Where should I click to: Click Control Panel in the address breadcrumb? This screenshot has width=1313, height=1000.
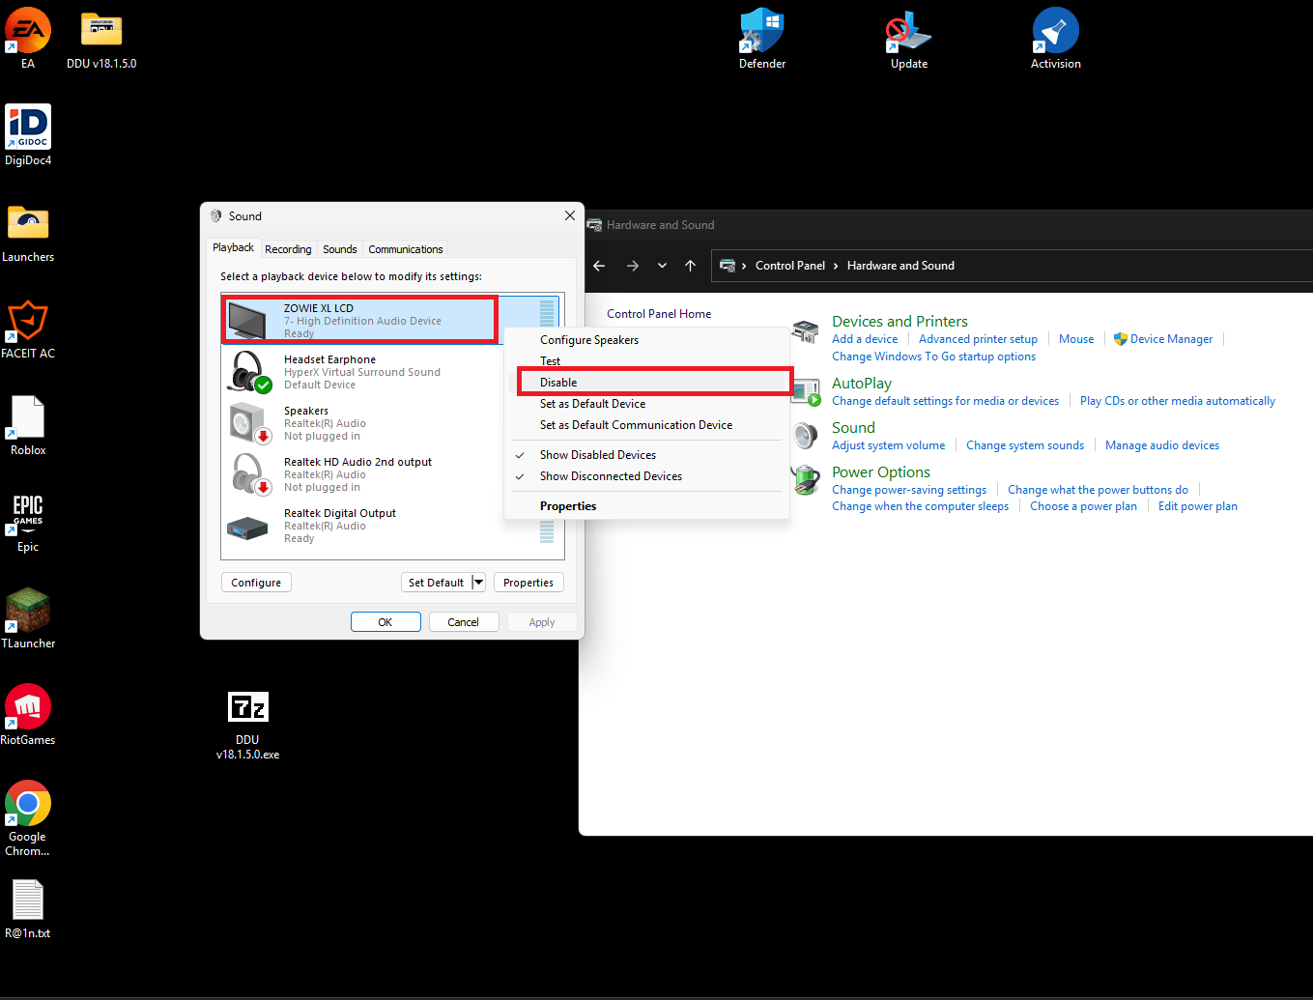click(x=790, y=266)
